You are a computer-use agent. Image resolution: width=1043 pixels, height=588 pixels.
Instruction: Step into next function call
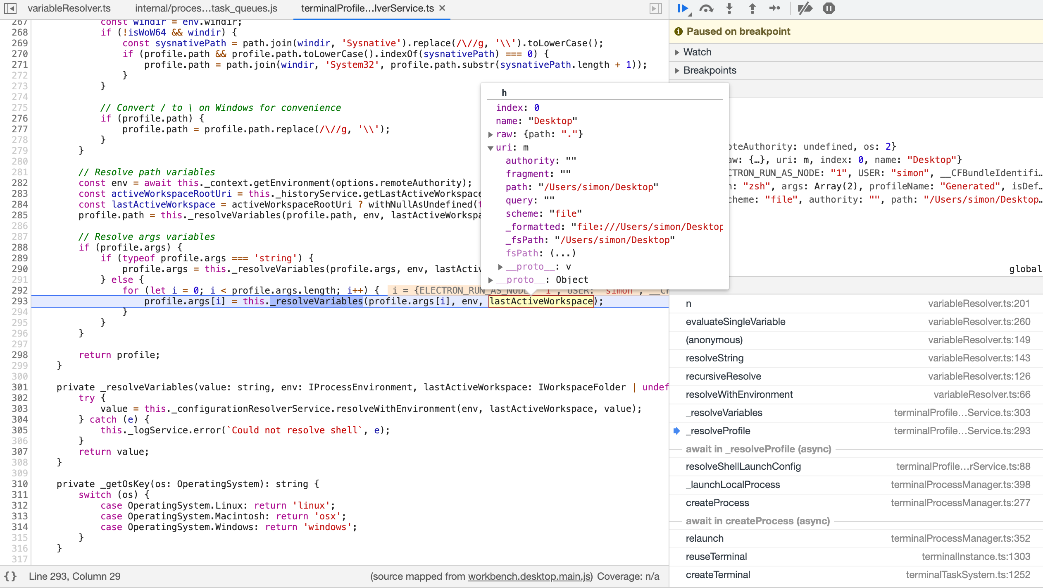tap(729, 8)
